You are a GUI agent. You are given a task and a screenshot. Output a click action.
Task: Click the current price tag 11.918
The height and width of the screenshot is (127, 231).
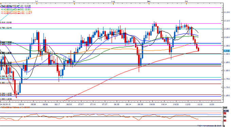pos(227,51)
